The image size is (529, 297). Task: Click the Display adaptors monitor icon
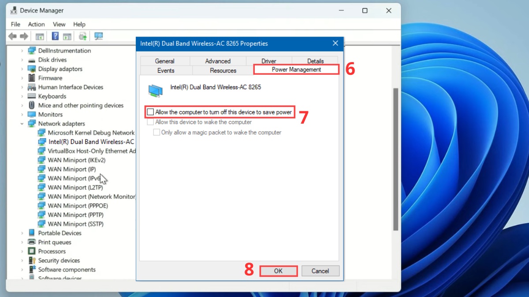pyautogui.click(x=32, y=69)
